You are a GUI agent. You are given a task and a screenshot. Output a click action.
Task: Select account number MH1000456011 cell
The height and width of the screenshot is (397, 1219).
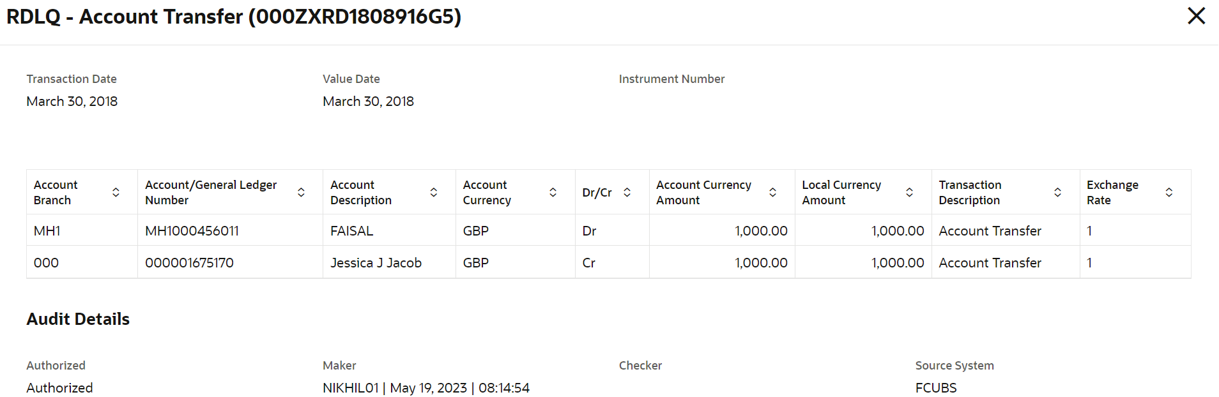[192, 231]
